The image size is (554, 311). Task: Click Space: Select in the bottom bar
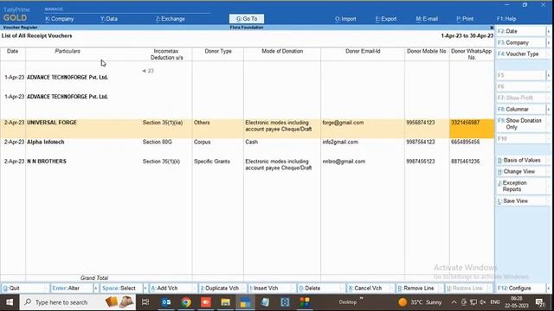pyautogui.click(x=121, y=288)
